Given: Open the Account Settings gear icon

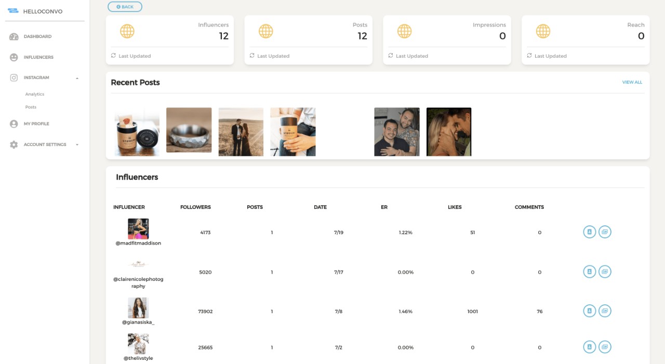Looking at the screenshot, I should point(13,144).
